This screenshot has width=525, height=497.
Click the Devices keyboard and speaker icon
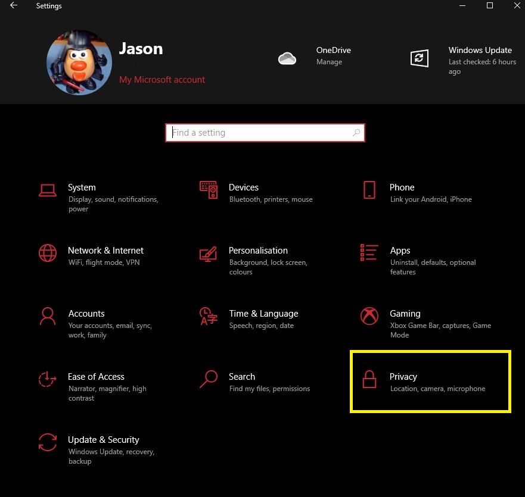click(209, 190)
